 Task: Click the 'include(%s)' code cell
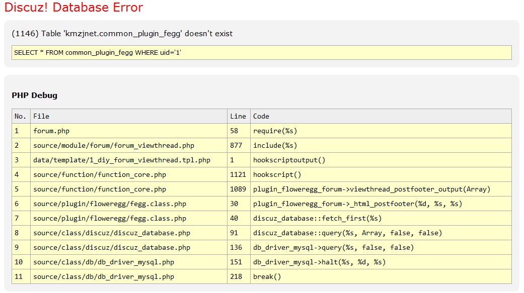click(x=381, y=146)
